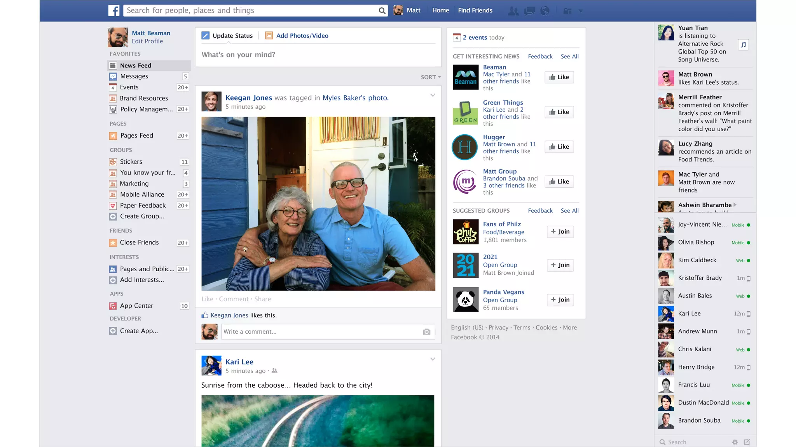Click Find Friends link

(x=475, y=10)
